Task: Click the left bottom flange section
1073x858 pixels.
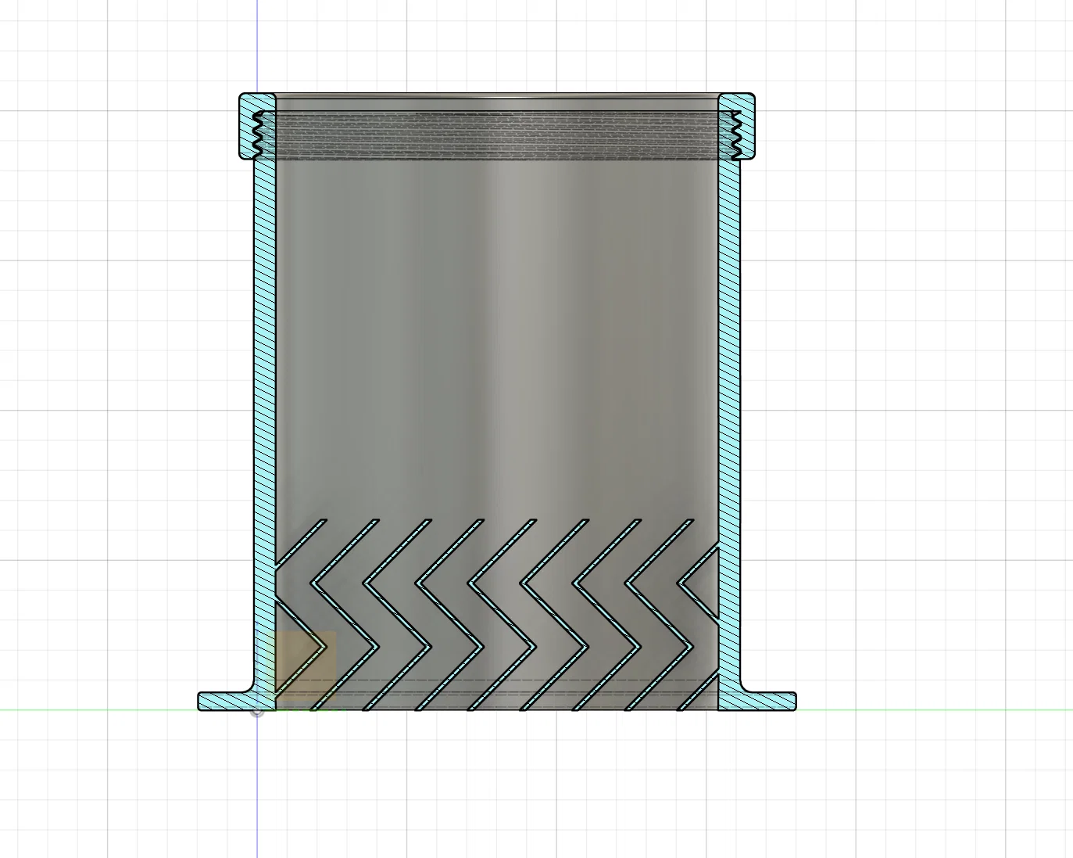Action: click(227, 702)
